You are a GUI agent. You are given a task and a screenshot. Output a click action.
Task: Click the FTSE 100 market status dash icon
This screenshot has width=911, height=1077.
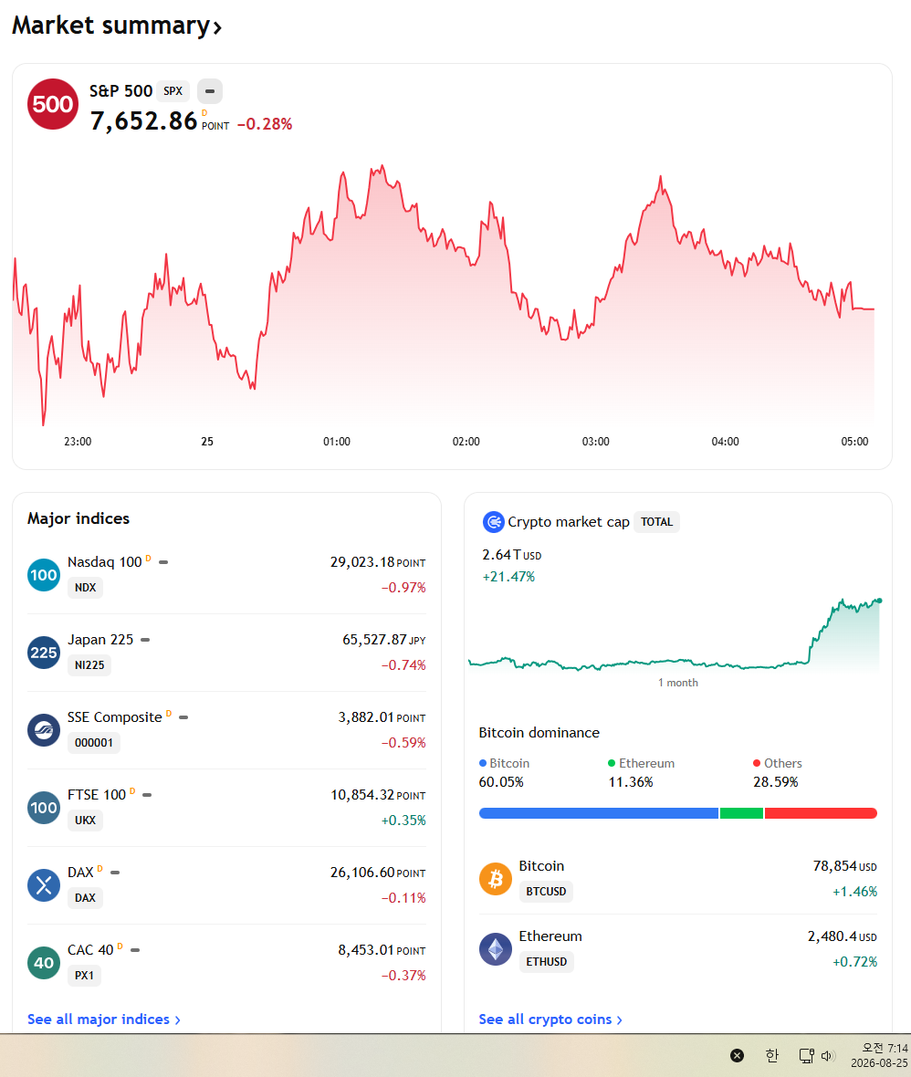point(147,795)
